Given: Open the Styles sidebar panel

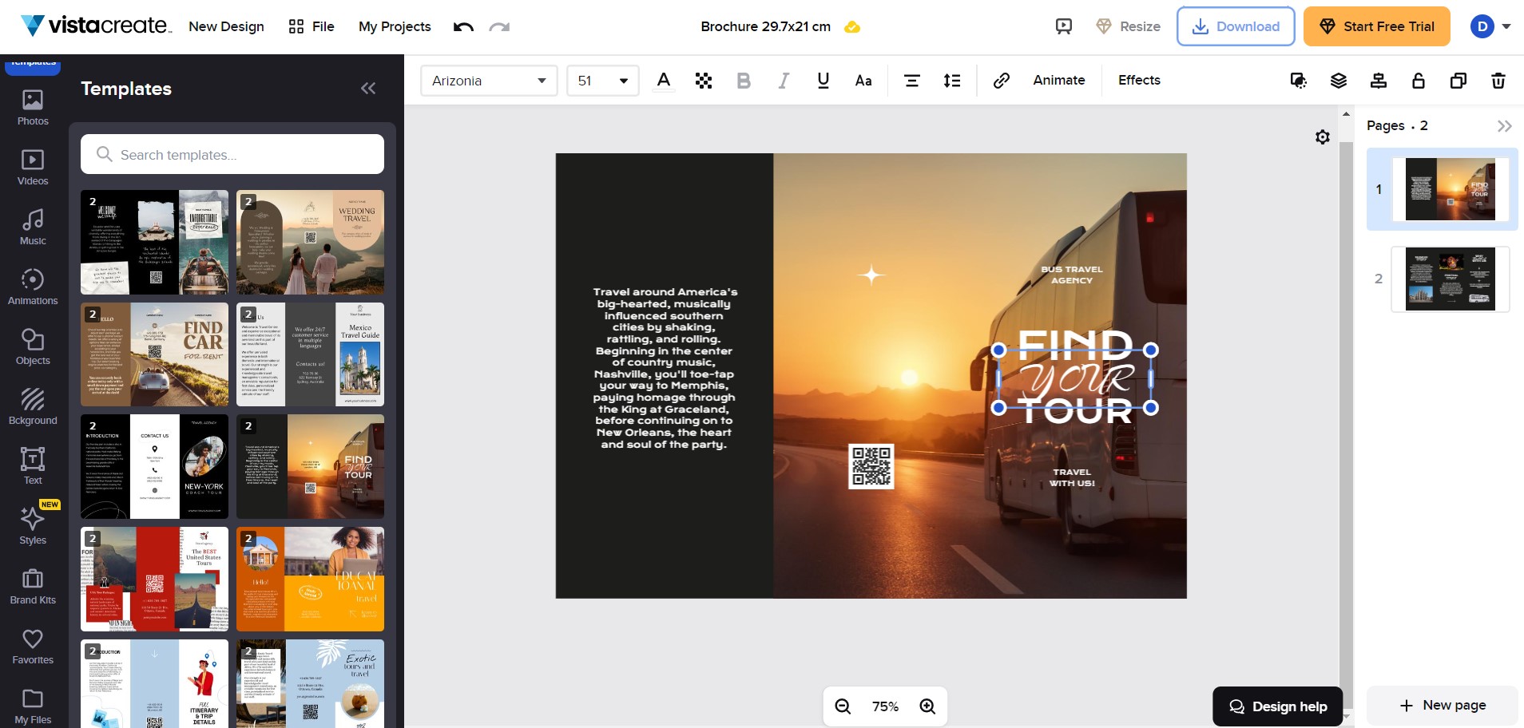Looking at the screenshot, I should pos(33,527).
